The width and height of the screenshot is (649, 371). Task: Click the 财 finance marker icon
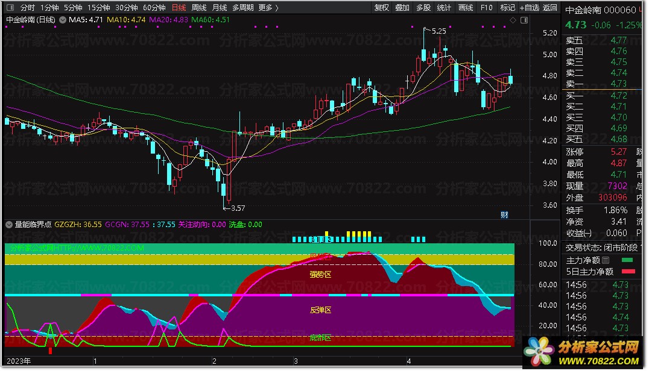[x=504, y=215]
